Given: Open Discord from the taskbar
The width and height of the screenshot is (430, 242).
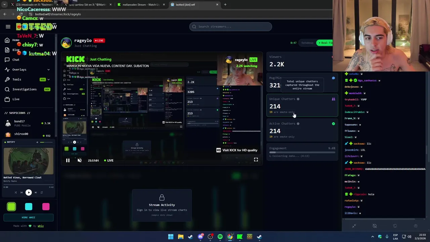Looking at the screenshot, I should [x=200, y=237].
